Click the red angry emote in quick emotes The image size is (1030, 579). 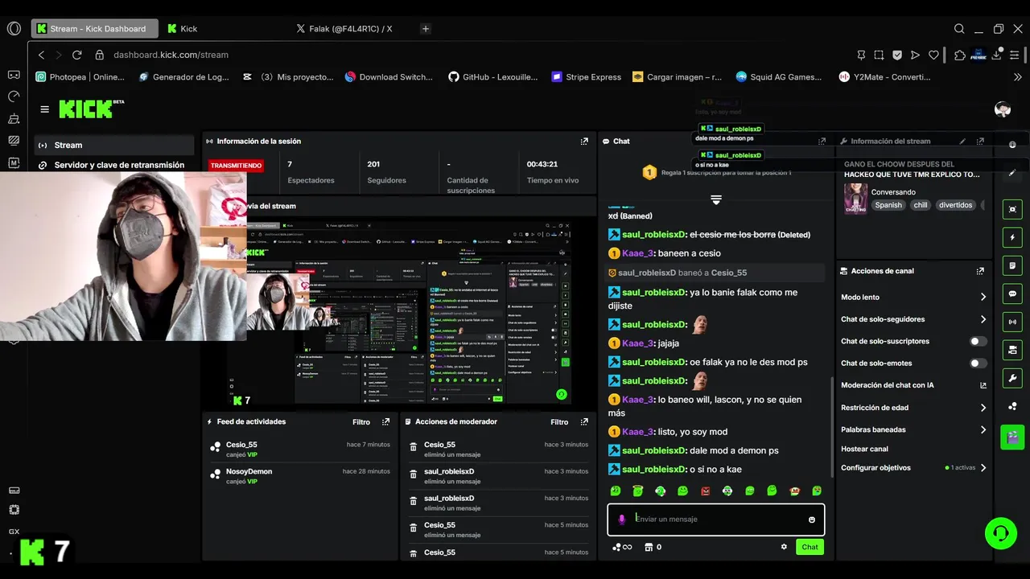[705, 491]
